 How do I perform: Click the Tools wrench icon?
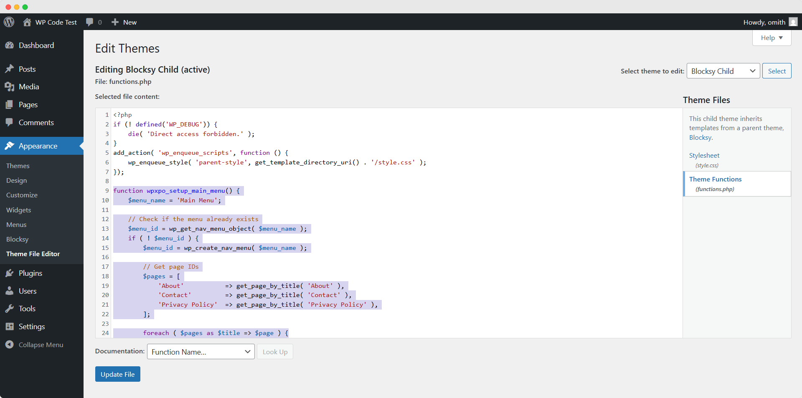tap(9, 309)
